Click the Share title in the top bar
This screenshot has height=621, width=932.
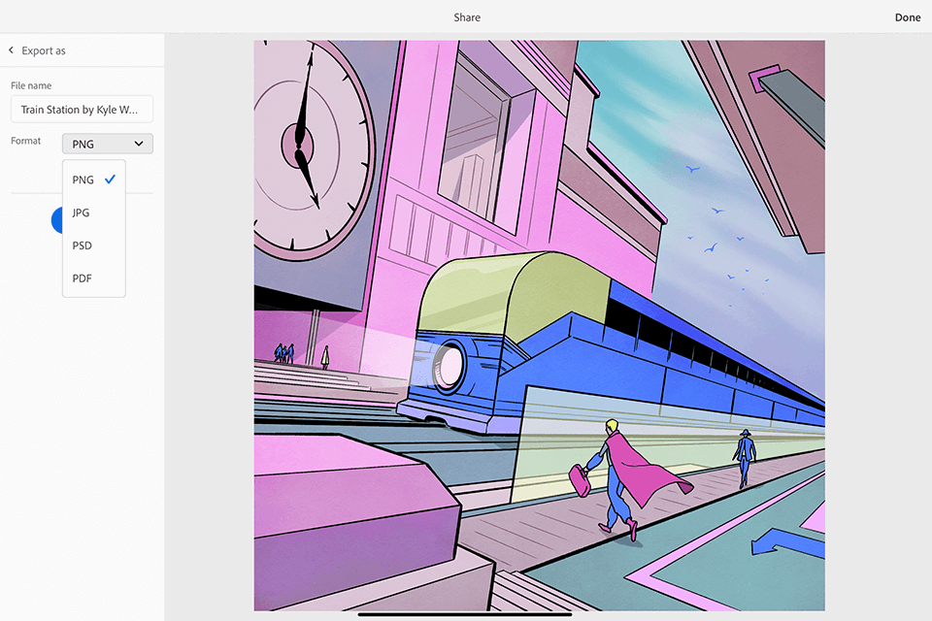coord(467,17)
